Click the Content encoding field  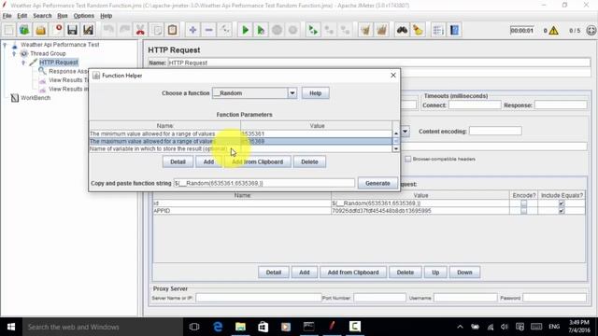coord(495,131)
